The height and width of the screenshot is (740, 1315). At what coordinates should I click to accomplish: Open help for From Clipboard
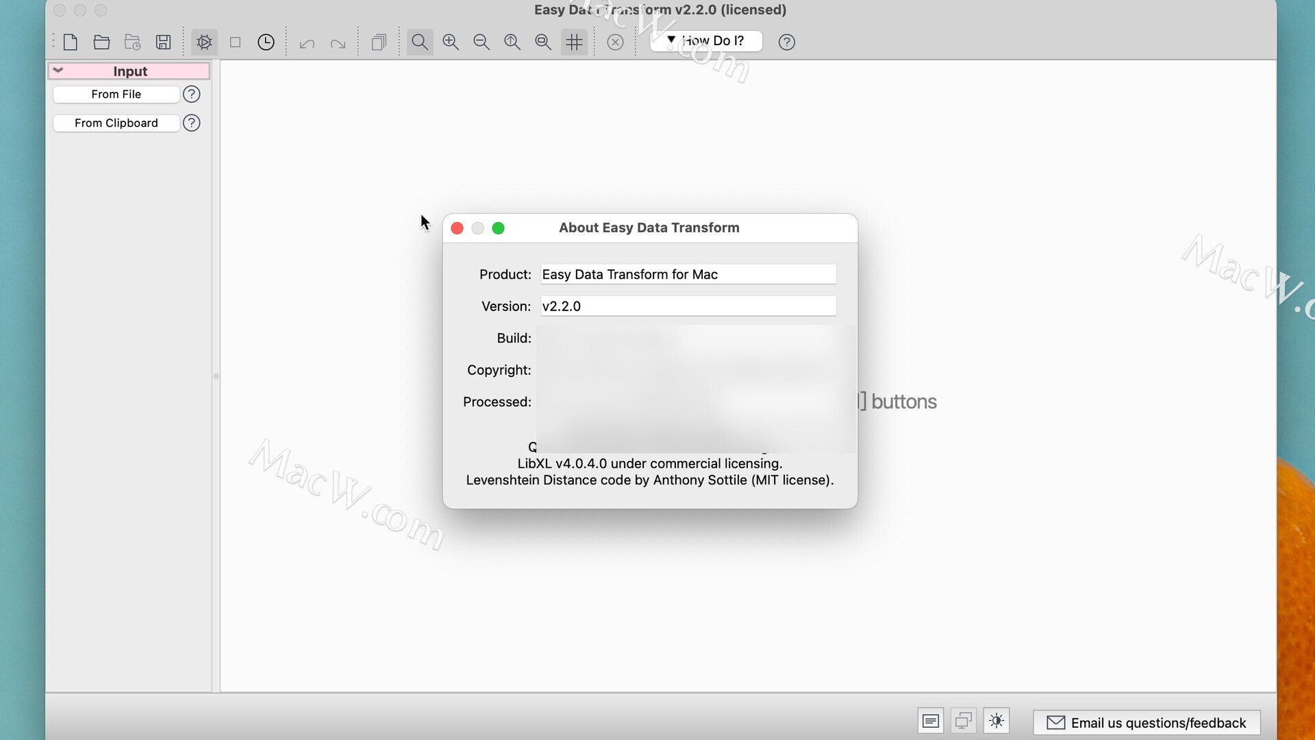(192, 123)
